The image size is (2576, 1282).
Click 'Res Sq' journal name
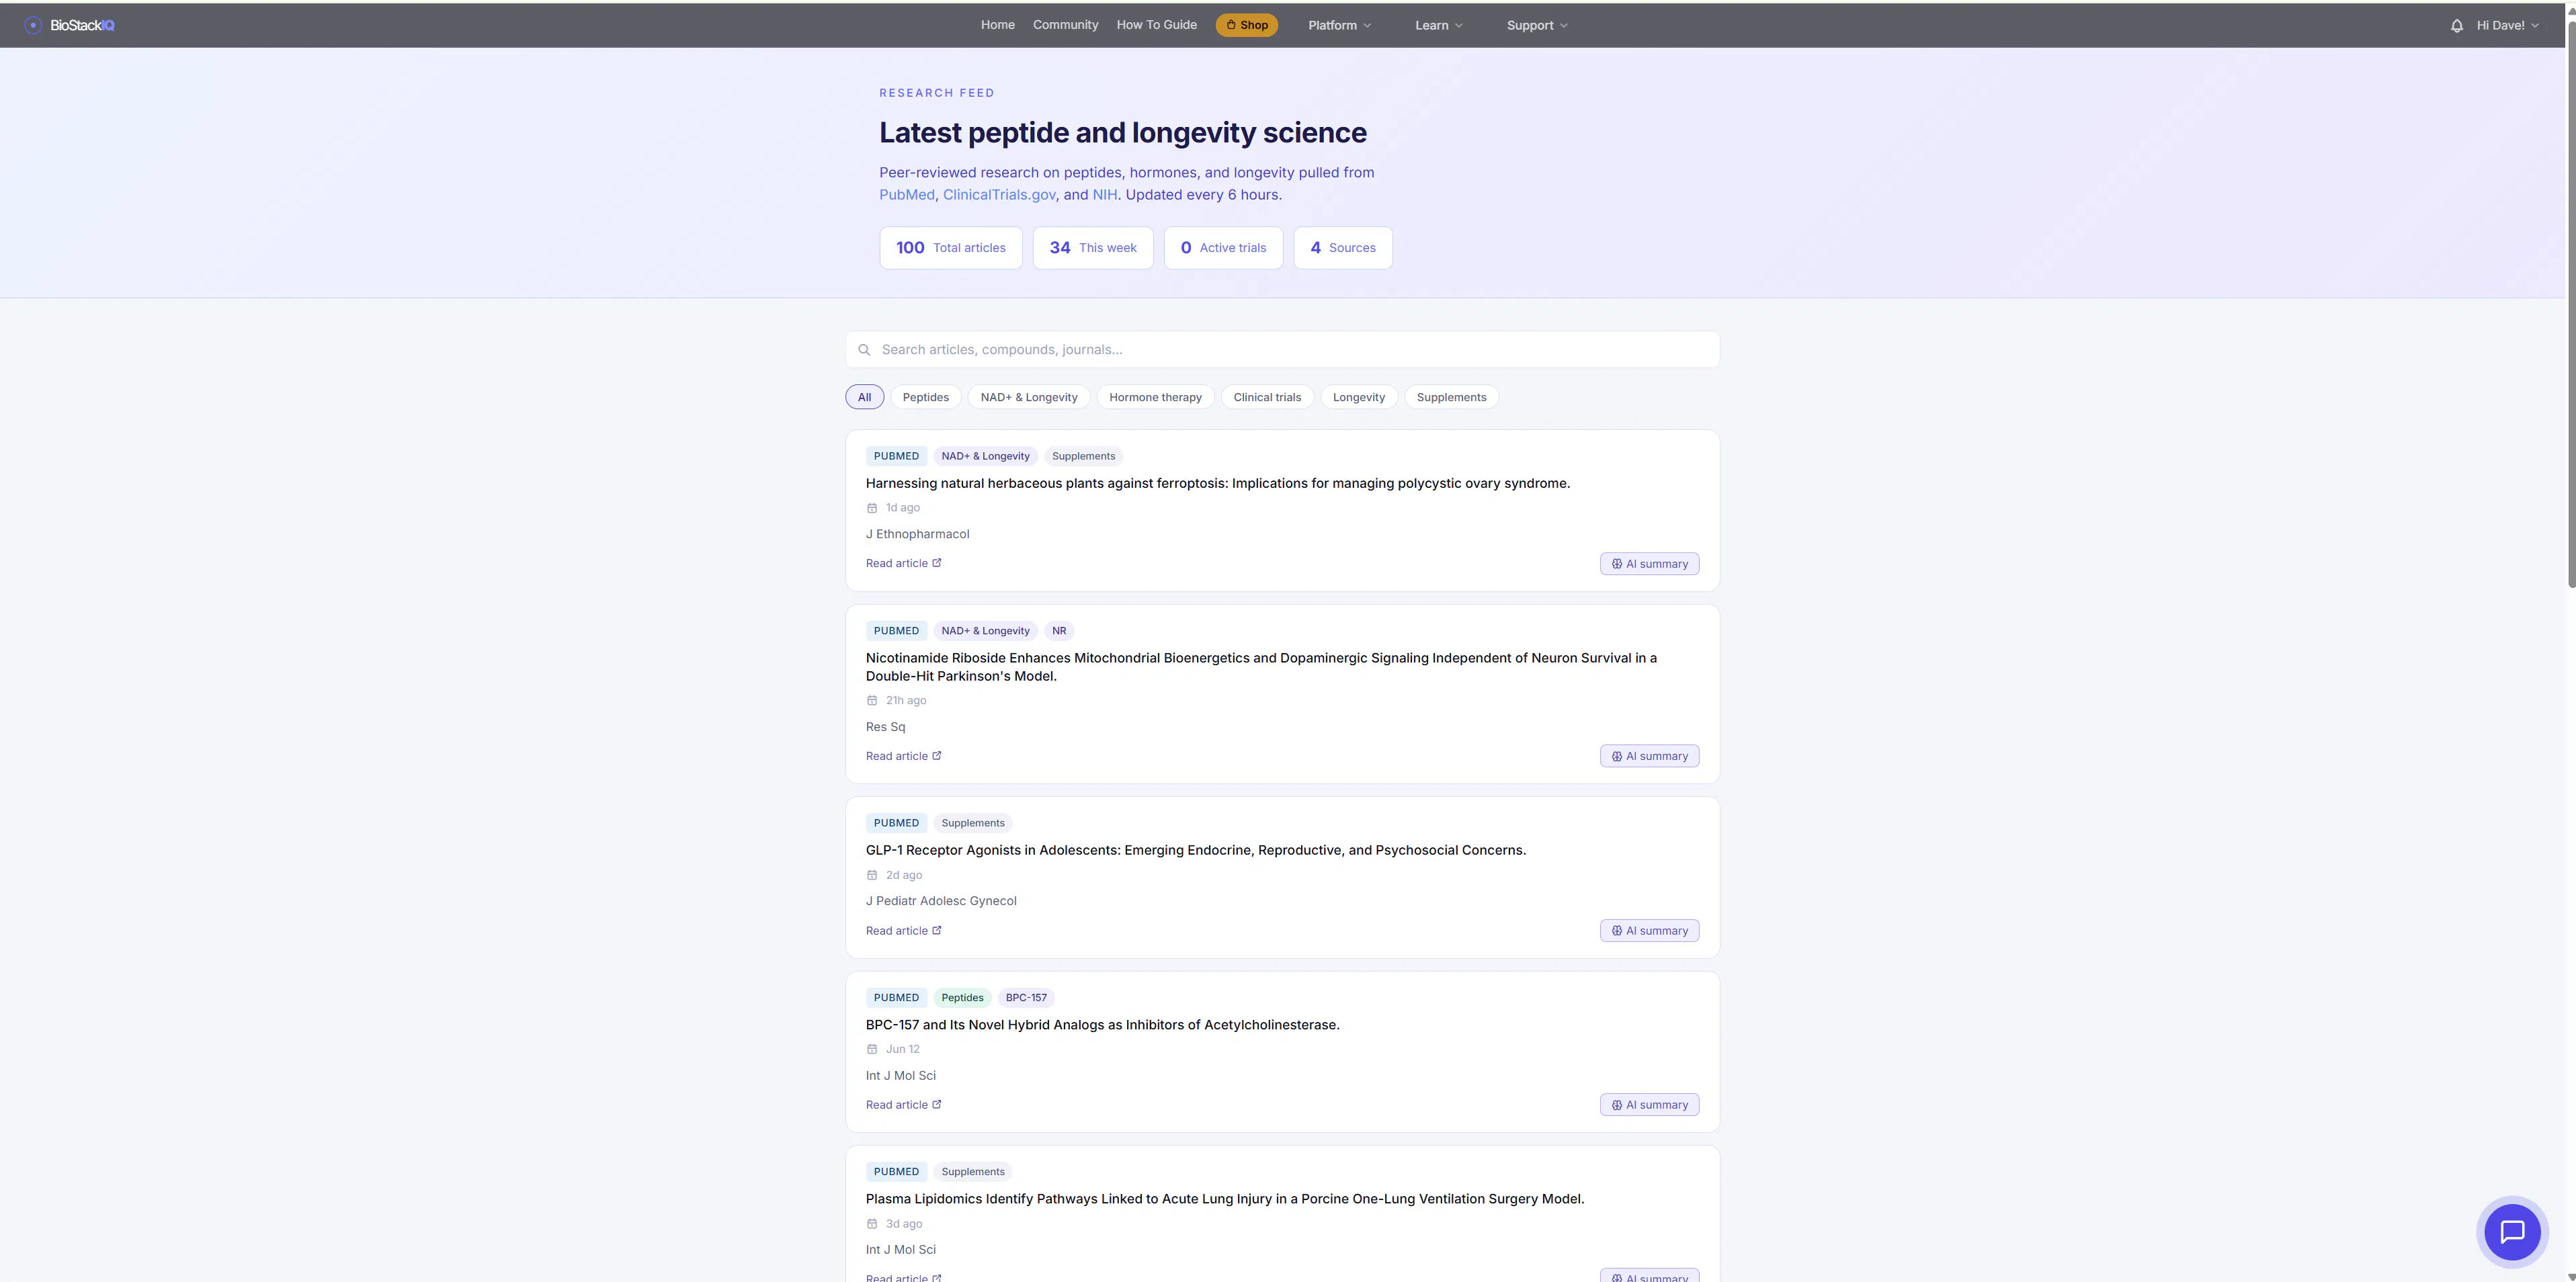[885, 727]
